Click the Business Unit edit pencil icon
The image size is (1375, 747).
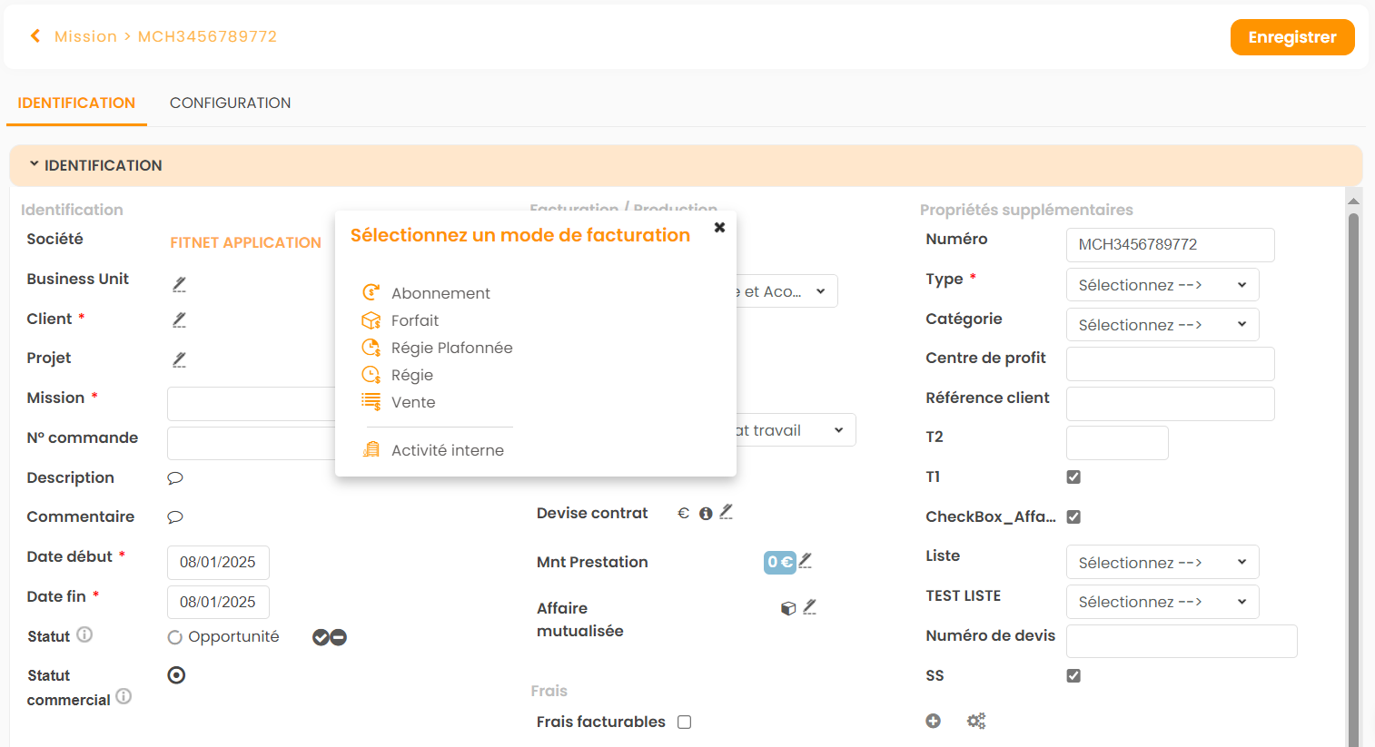pyautogui.click(x=179, y=284)
